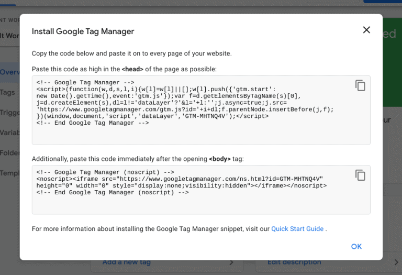Open Templates in the background sidebar
This screenshot has width=402, height=275.
(10, 173)
